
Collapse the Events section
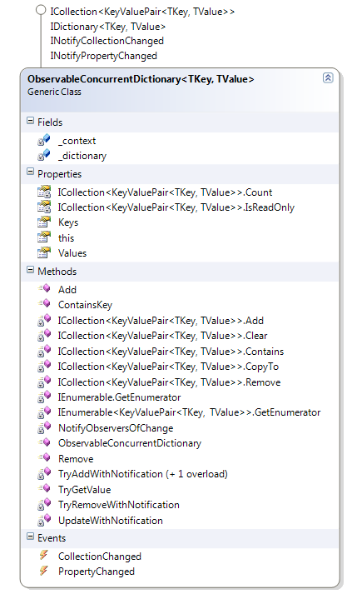coord(30,537)
